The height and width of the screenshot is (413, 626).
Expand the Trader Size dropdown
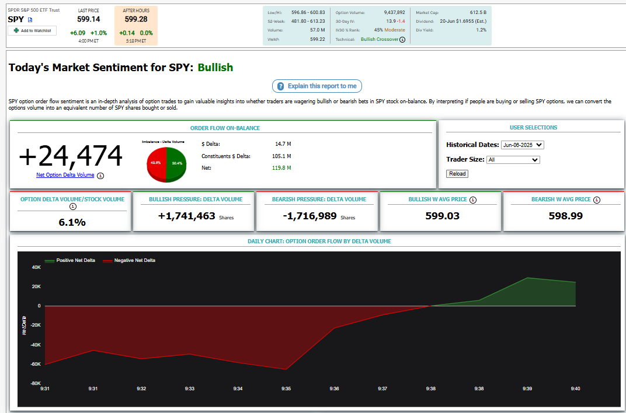click(513, 160)
